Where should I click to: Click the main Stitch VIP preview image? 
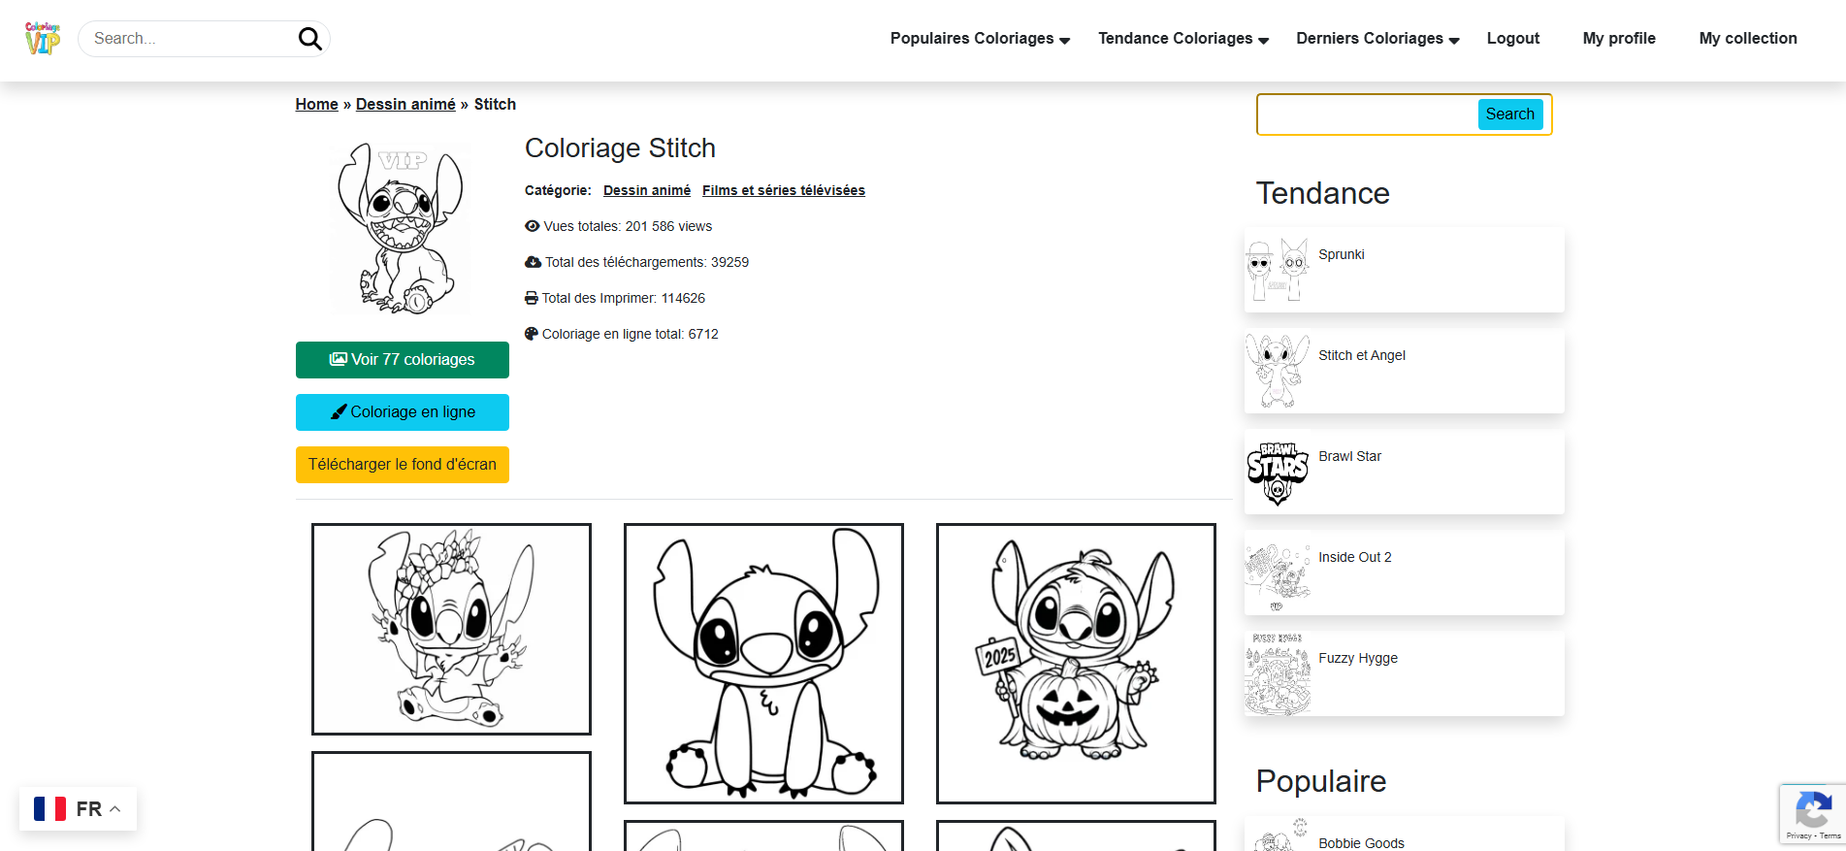[401, 228]
